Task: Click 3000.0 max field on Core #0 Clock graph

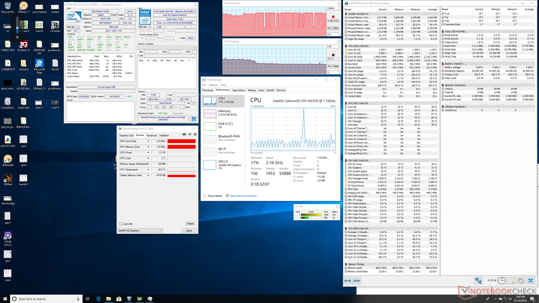Action: pyautogui.click(x=333, y=8)
